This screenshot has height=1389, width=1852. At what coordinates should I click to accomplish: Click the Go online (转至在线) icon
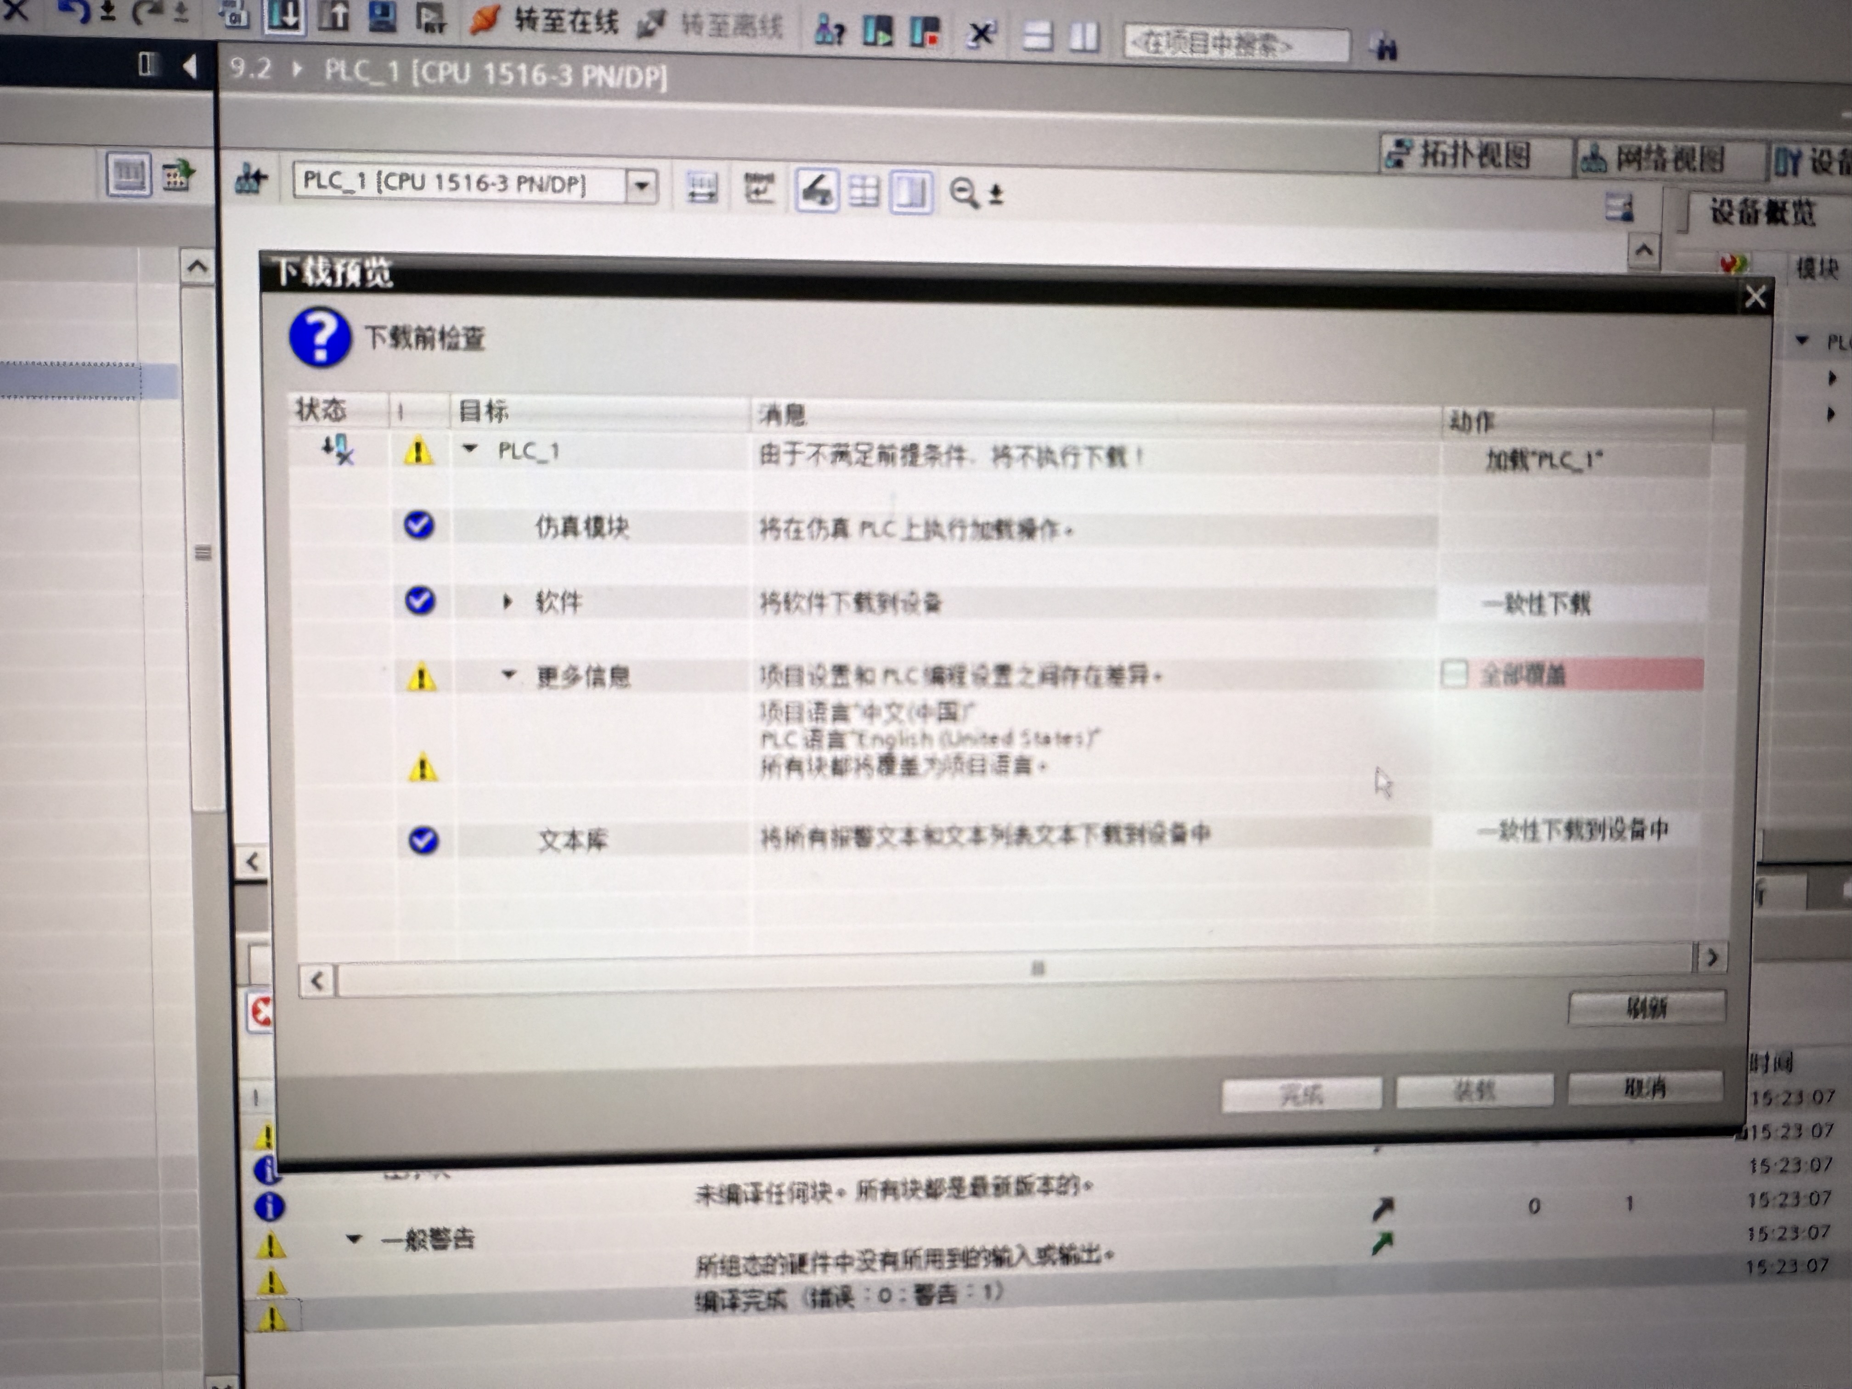(x=484, y=20)
